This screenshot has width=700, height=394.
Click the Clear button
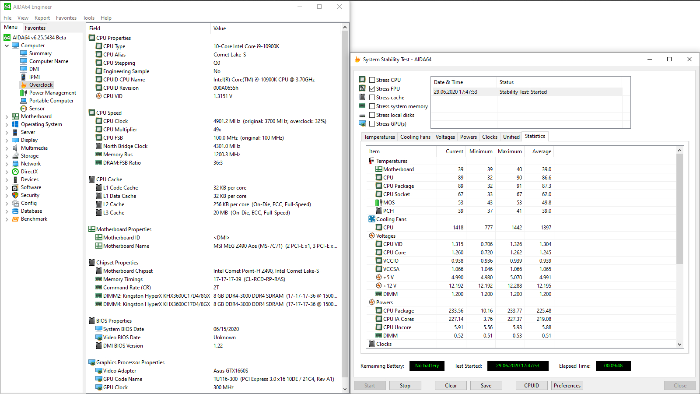click(451, 386)
